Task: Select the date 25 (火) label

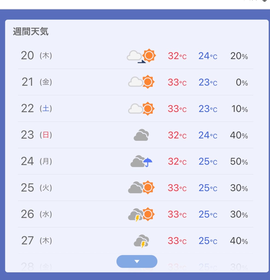Action: point(36,188)
